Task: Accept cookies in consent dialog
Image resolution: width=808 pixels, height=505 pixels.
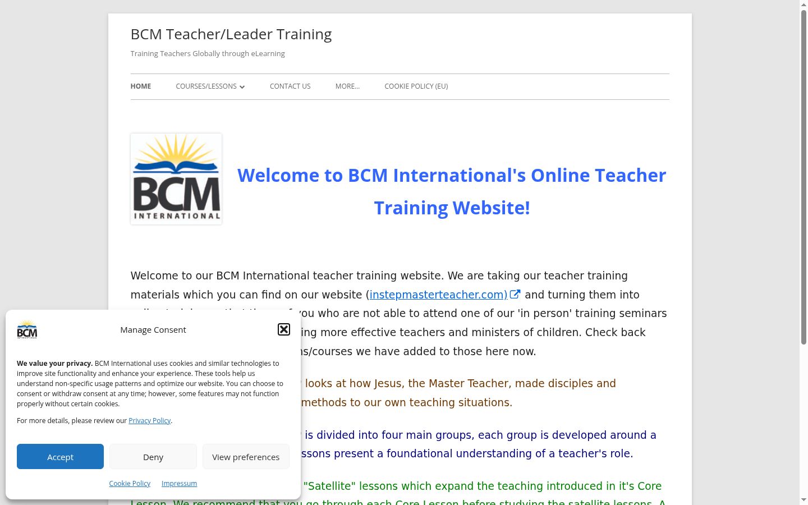Action: [60, 457]
